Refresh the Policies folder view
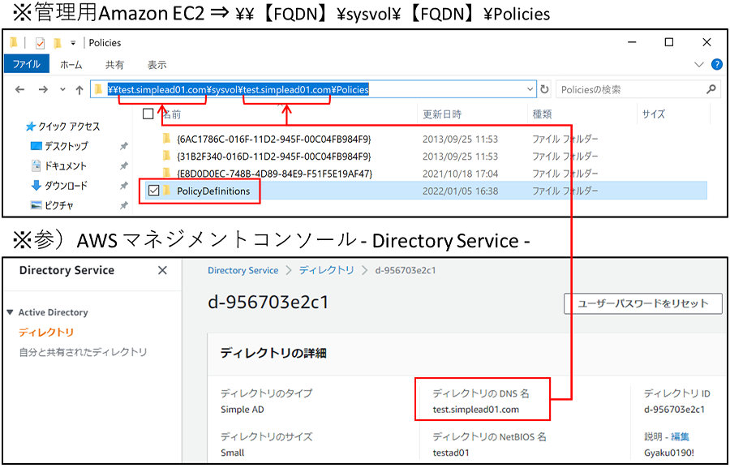 [x=544, y=89]
